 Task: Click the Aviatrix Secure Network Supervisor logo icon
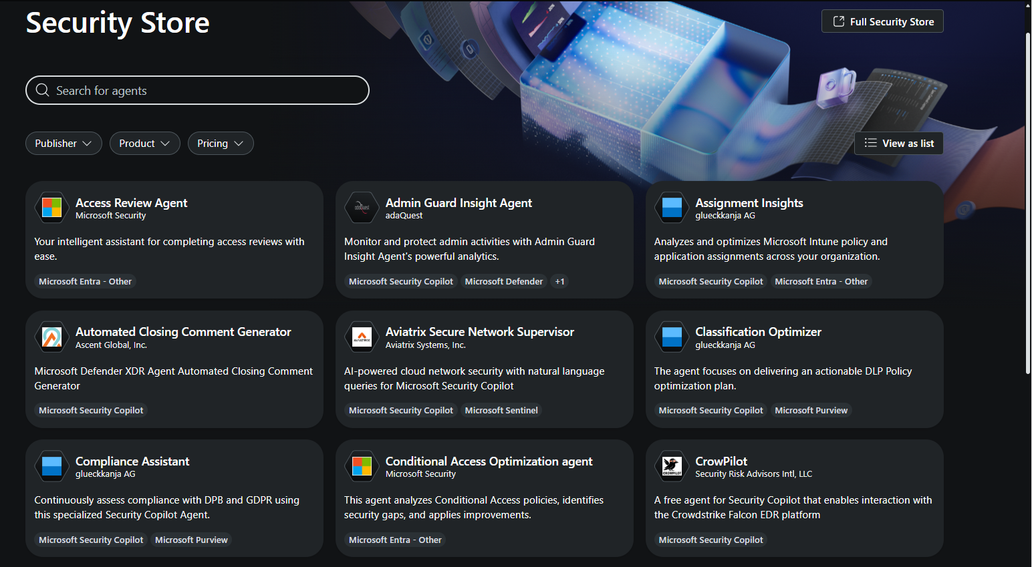tap(362, 337)
